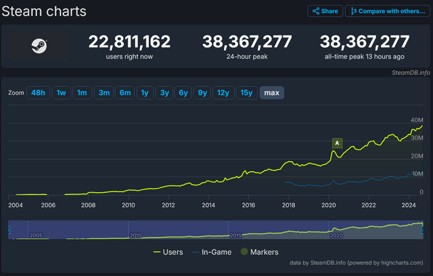Click the 2004 x-axis label
The width and height of the screenshot is (433, 276).
point(16,205)
